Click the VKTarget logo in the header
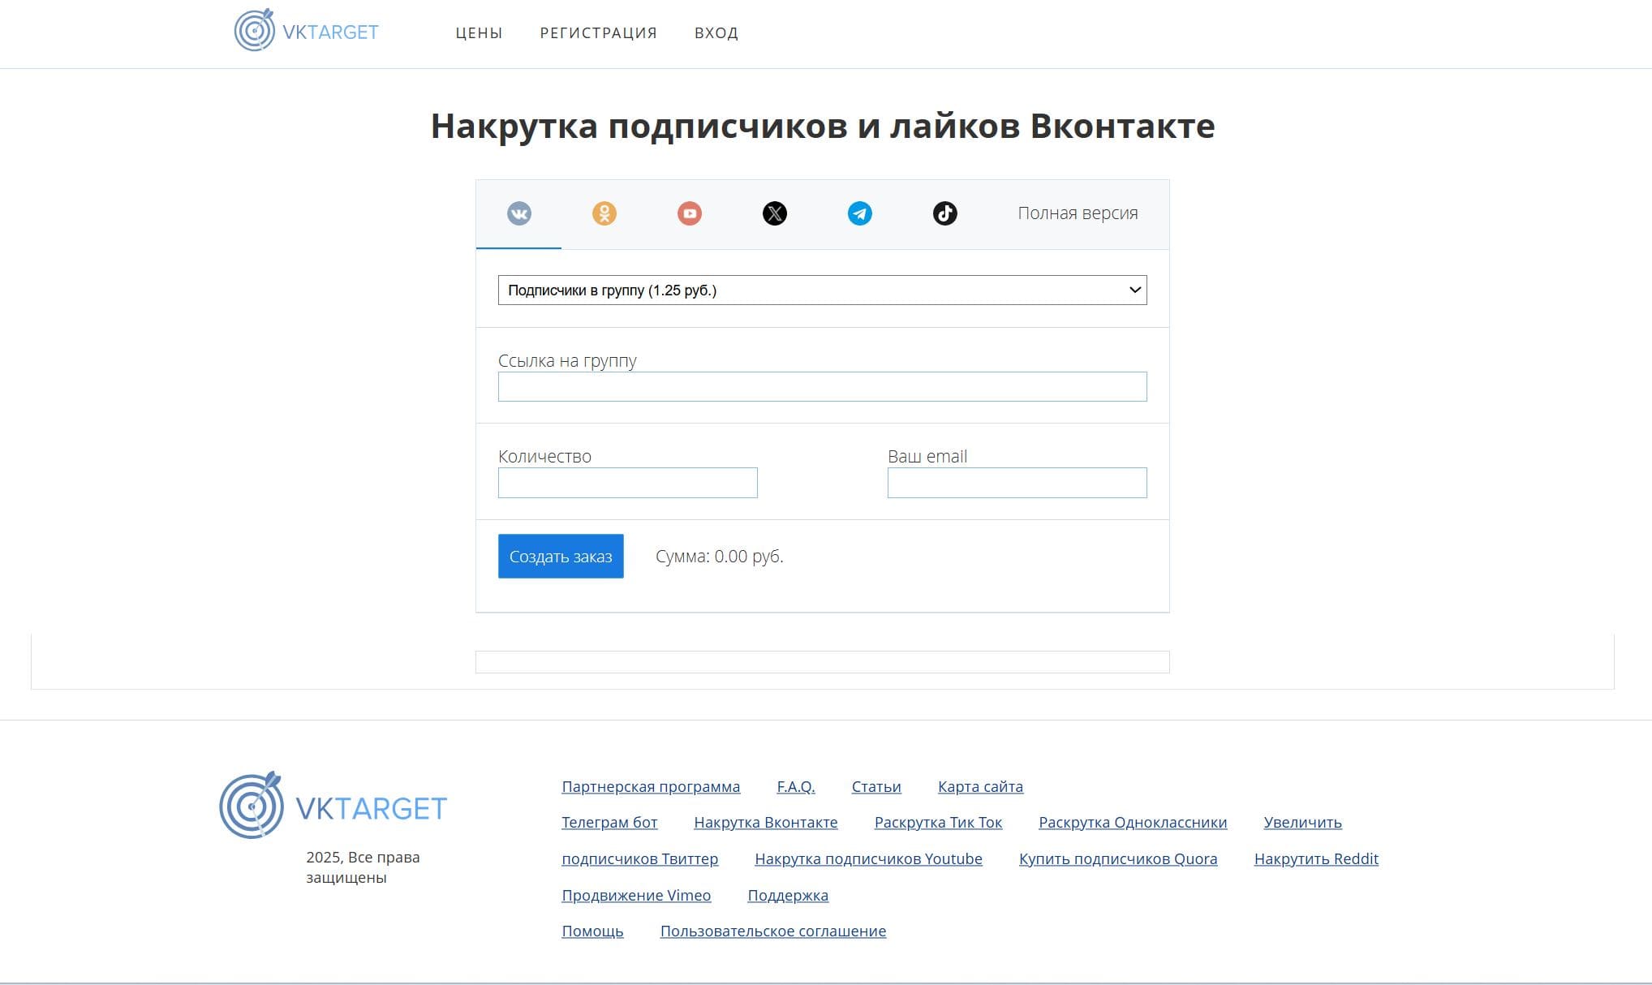Viewport: 1652px width, 985px height. (307, 32)
